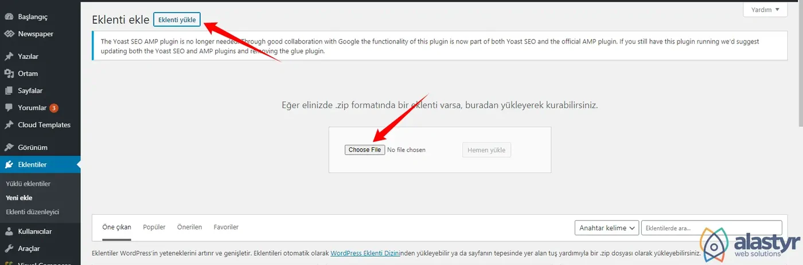
Task: Click the Eklentilerde ara search field
Action: [x=711, y=228]
